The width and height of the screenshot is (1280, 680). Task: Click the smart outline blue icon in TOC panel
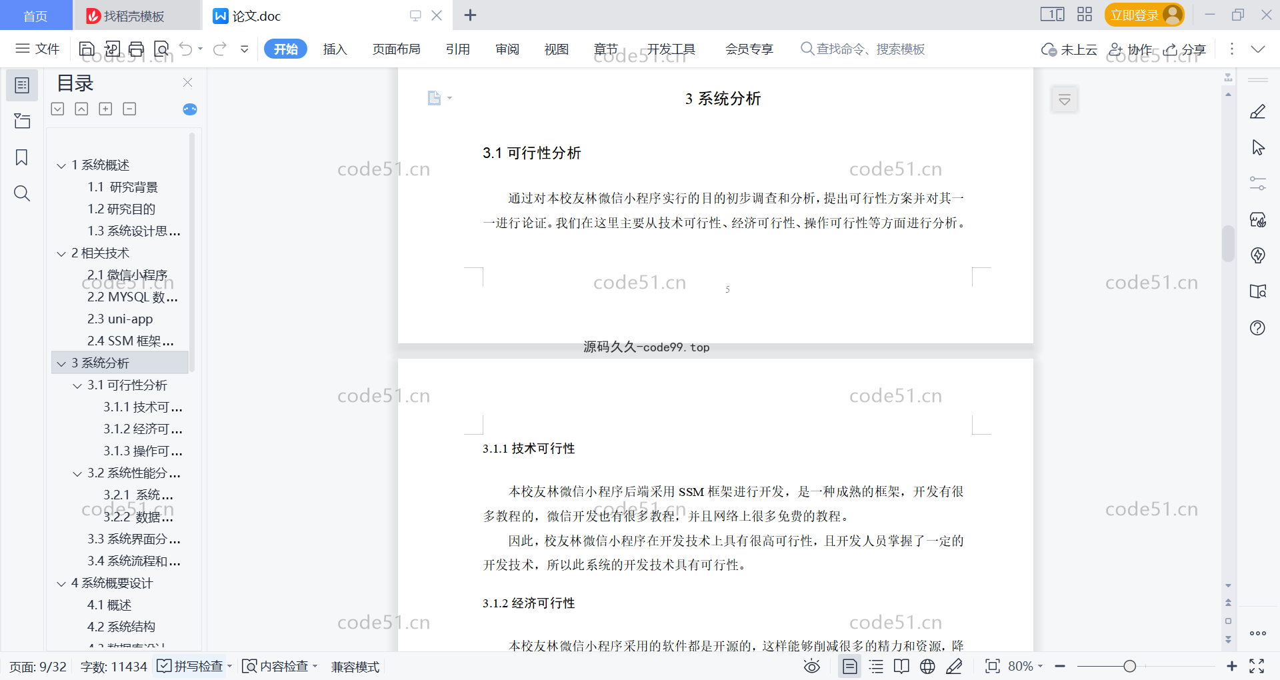[190, 109]
